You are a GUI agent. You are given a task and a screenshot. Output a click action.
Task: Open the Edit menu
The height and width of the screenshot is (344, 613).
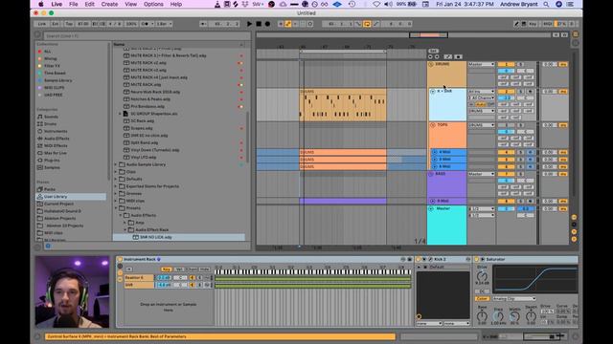point(89,4)
